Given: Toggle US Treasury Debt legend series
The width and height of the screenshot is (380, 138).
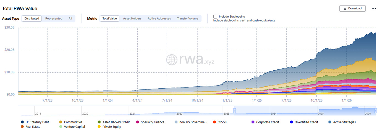Looking at the screenshot, I should 22,122.
